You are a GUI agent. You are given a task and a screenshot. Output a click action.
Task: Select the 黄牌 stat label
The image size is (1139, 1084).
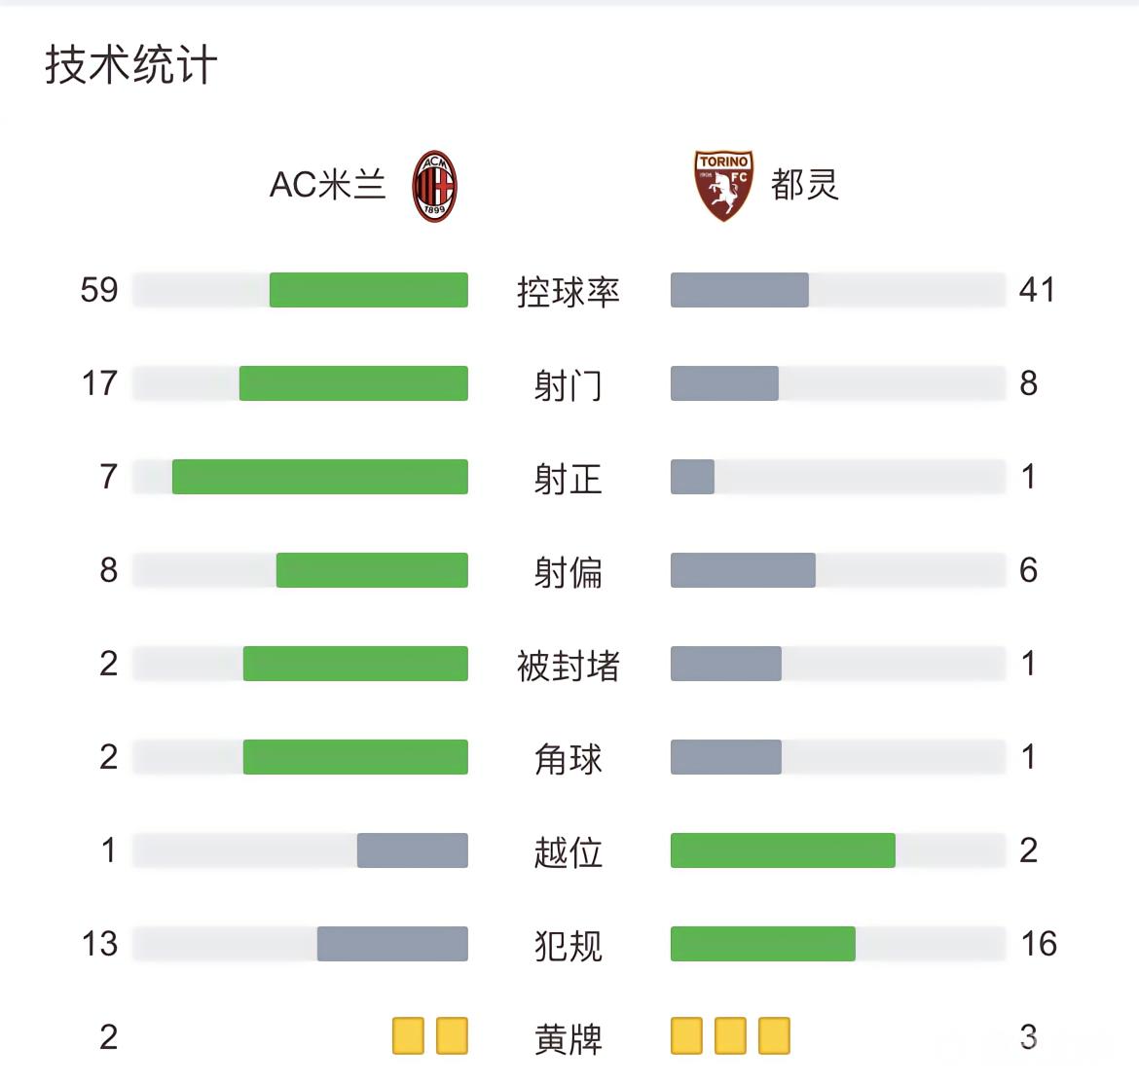click(x=569, y=1039)
